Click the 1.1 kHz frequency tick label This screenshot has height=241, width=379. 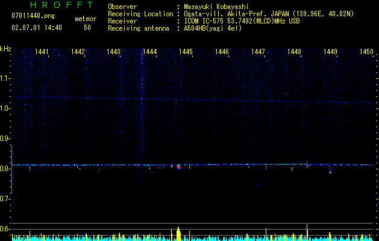[x=5, y=78]
